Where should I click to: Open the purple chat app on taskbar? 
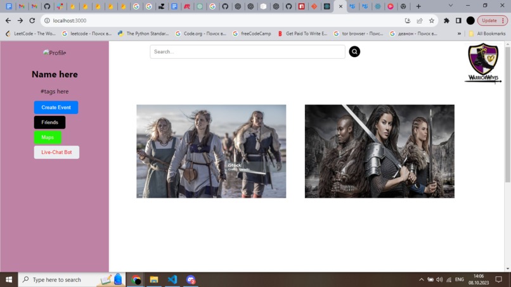tap(191, 279)
